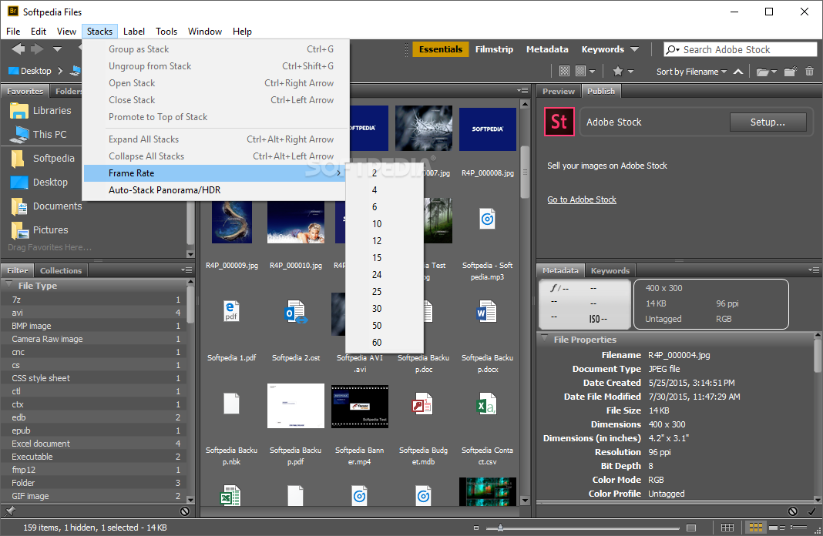Click the Setup... button for Adobe Stock
This screenshot has width=823, height=536.
[768, 122]
